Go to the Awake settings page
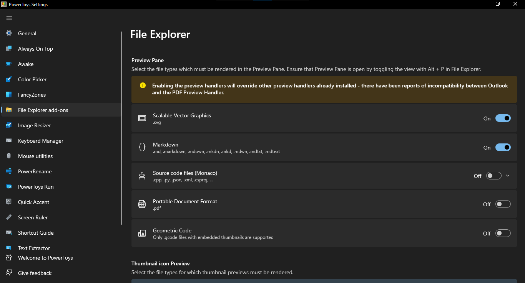Screen dimensions: 525x283 (61, 64)
